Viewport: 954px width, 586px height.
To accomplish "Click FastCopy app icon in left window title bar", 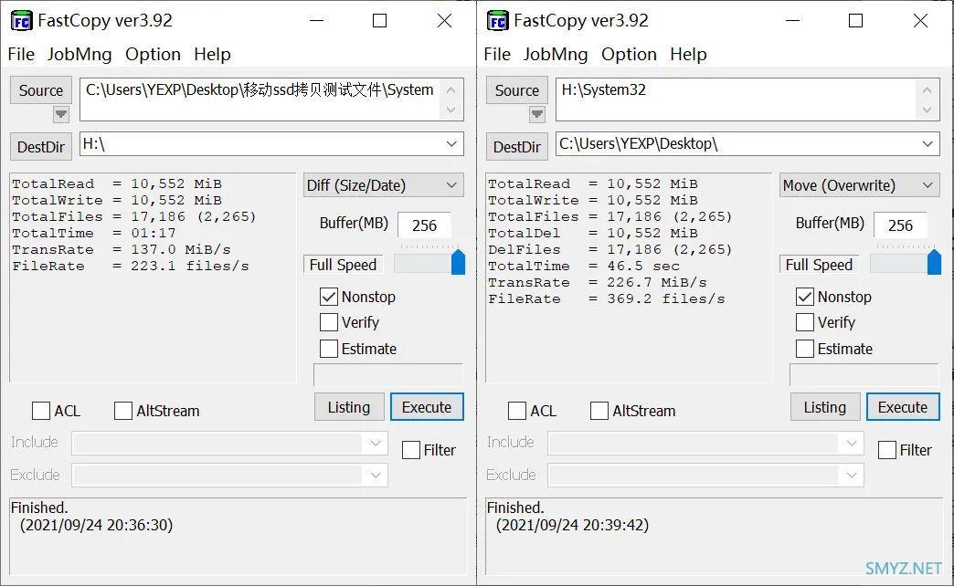I will pos(22,21).
